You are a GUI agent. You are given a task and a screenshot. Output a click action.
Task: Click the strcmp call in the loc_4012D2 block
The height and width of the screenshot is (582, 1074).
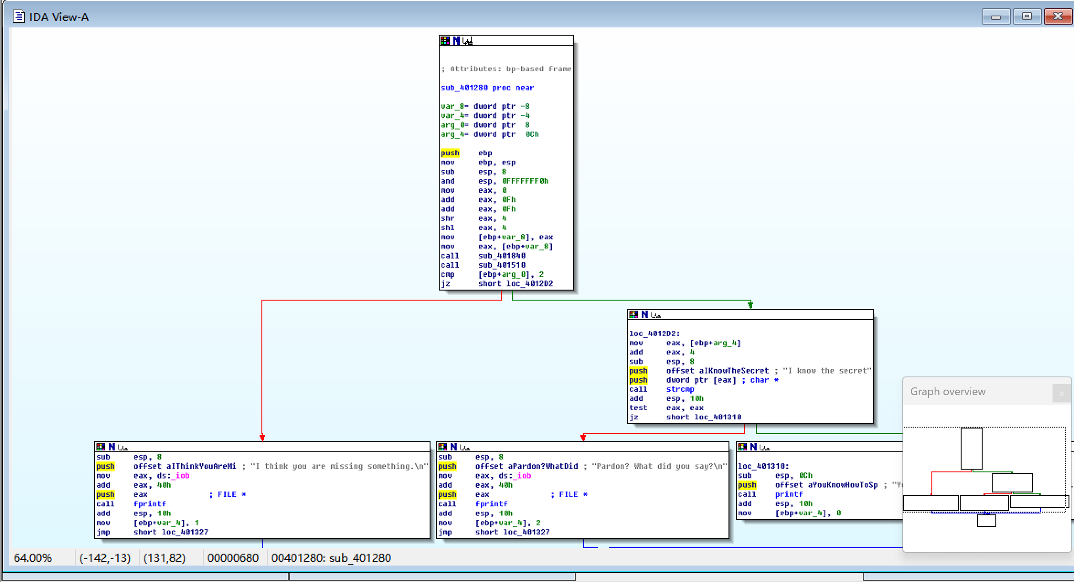(x=680, y=389)
